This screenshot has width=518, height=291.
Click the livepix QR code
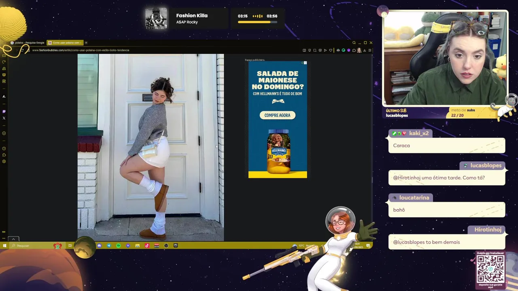[x=490, y=269]
